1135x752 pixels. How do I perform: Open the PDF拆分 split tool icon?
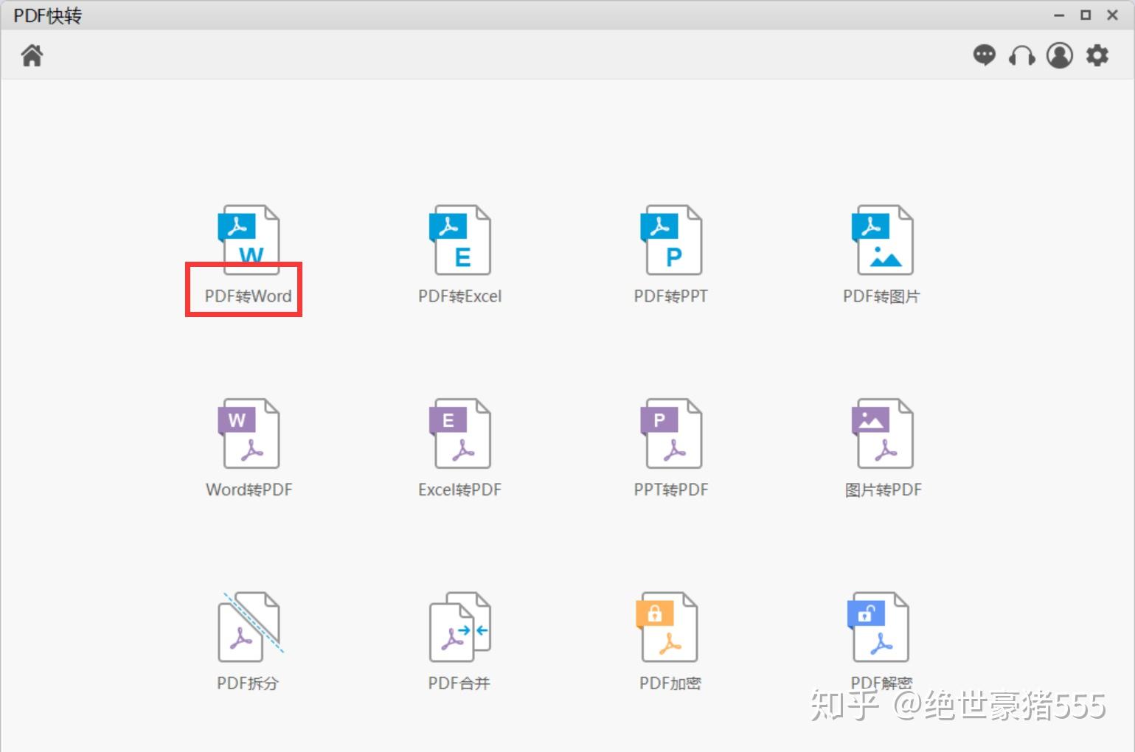251,627
